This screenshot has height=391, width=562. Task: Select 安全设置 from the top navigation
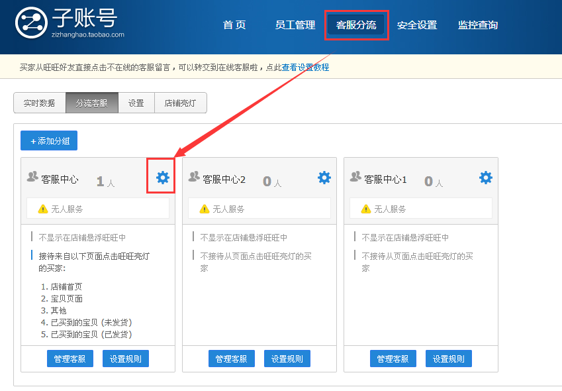[417, 25]
